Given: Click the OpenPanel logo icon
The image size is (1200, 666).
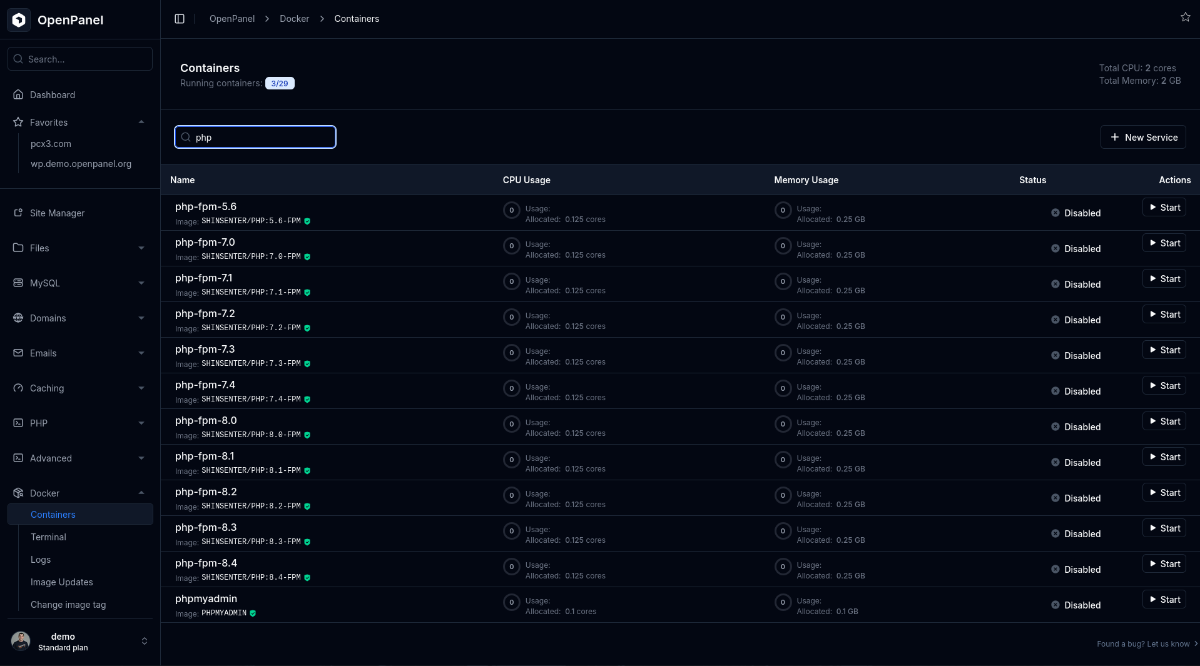Looking at the screenshot, I should tap(19, 20).
